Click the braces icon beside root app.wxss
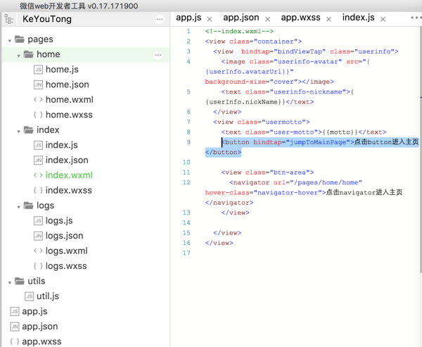 click(x=15, y=341)
